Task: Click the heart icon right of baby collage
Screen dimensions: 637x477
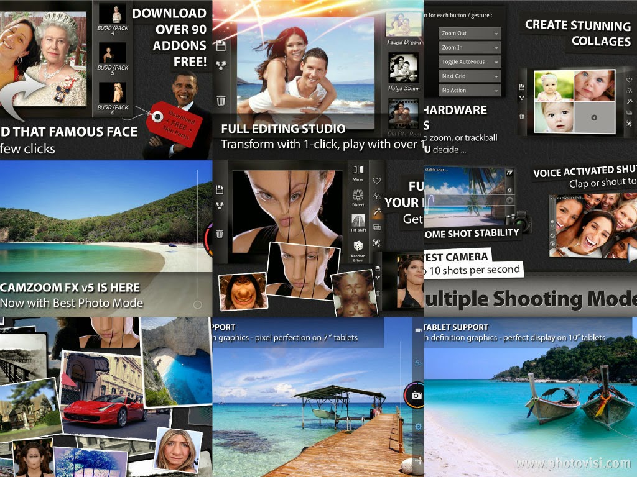Action: (x=629, y=80)
